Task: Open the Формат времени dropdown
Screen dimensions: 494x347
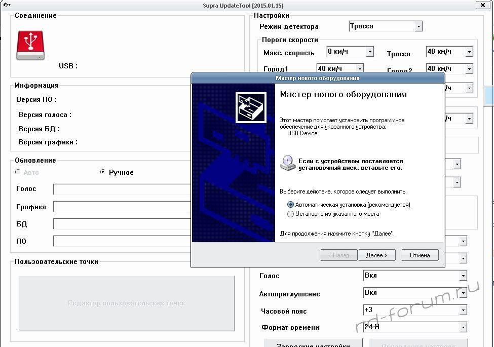Action: (x=463, y=327)
